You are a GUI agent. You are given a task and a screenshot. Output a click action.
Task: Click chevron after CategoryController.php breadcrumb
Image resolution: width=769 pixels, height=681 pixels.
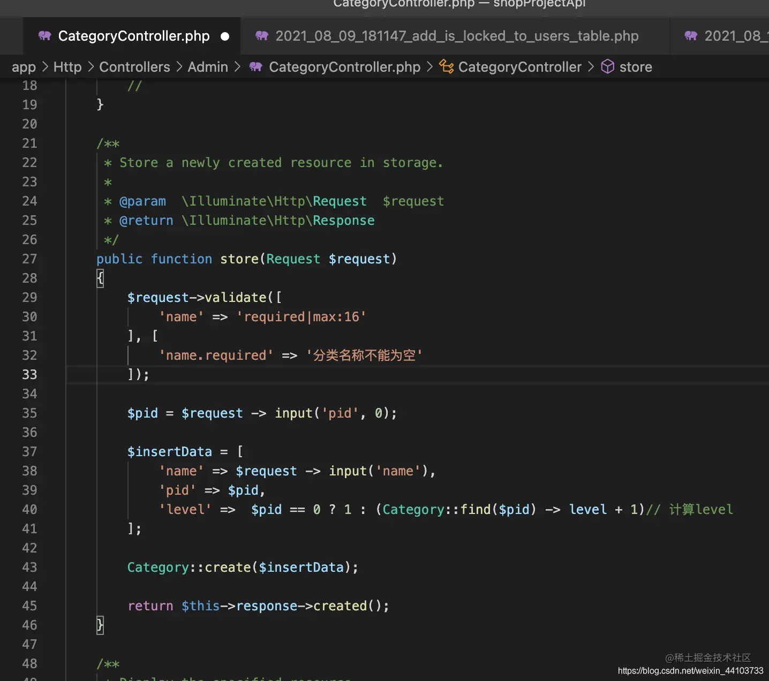tap(429, 67)
